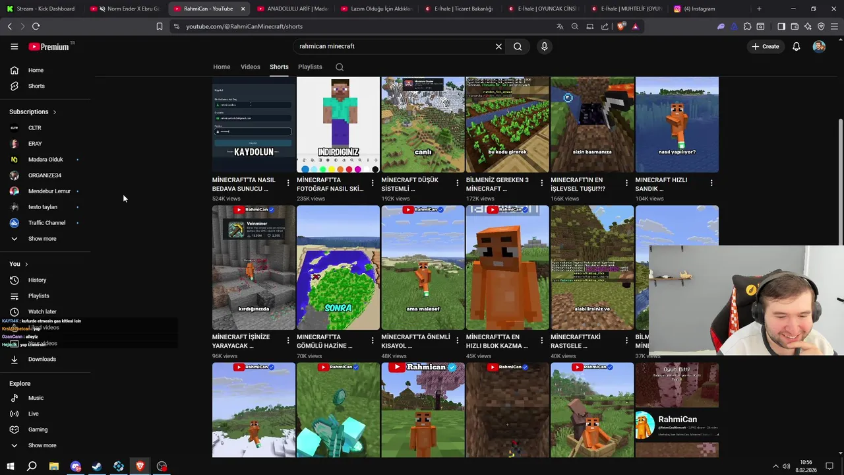844x475 pixels.
Task: Open YouTube notifications bell
Action: pos(797,46)
